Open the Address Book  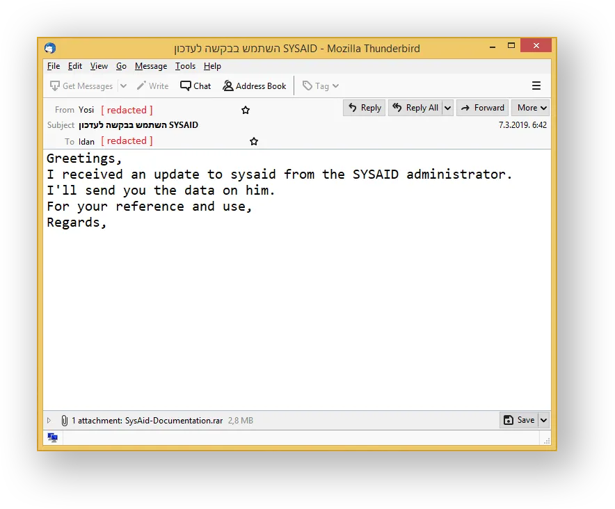(x=254, y=86)
